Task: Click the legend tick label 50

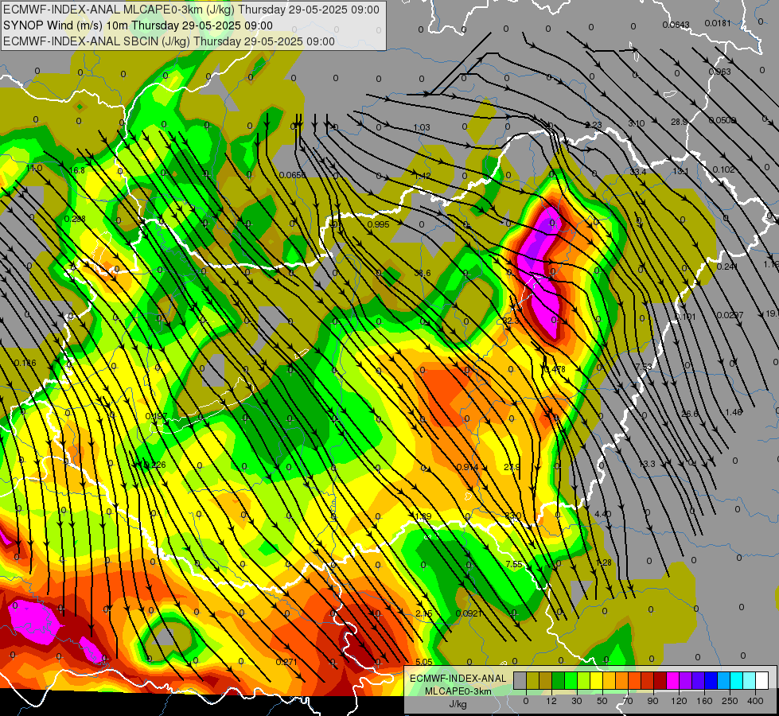Action: coord(602,701)
